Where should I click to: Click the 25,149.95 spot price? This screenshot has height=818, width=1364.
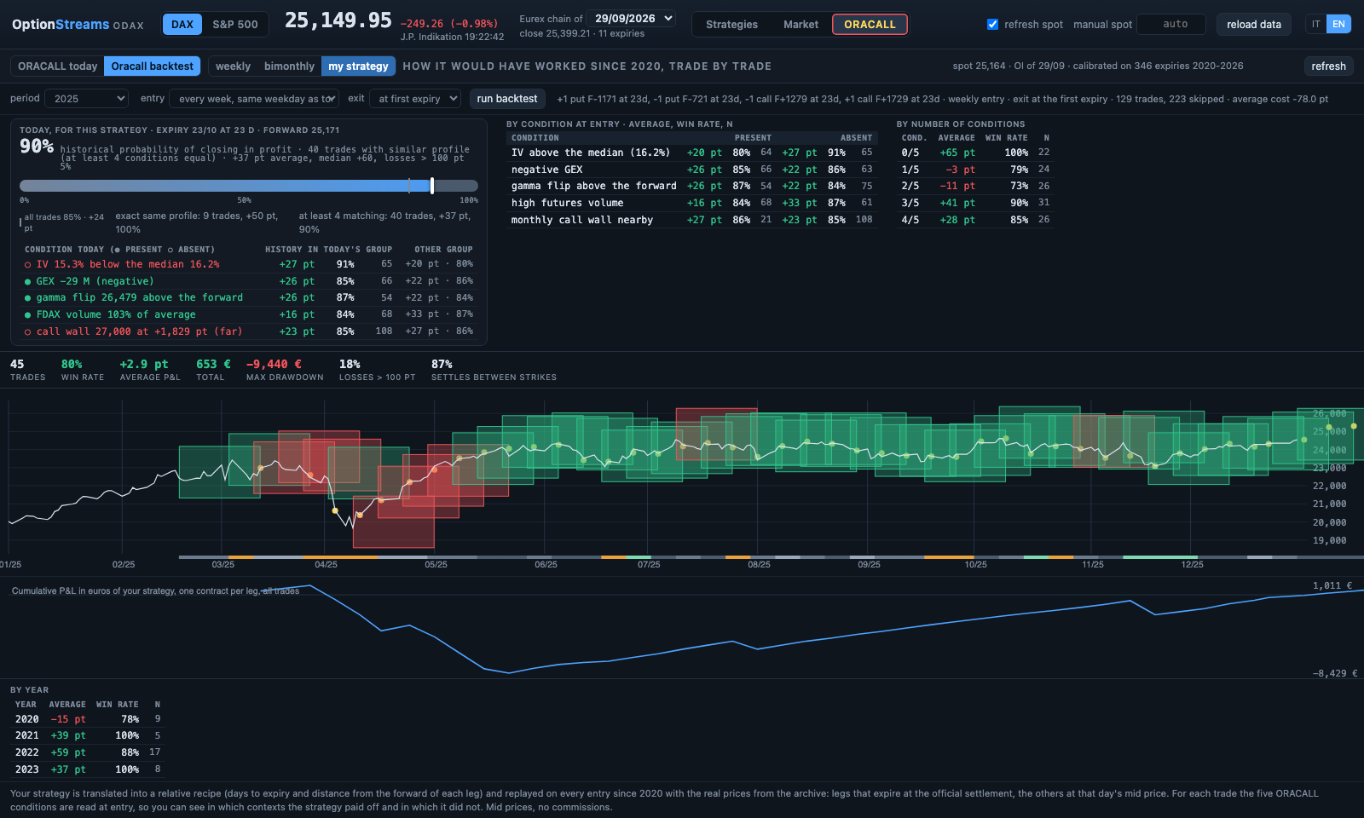coord(338,20)
